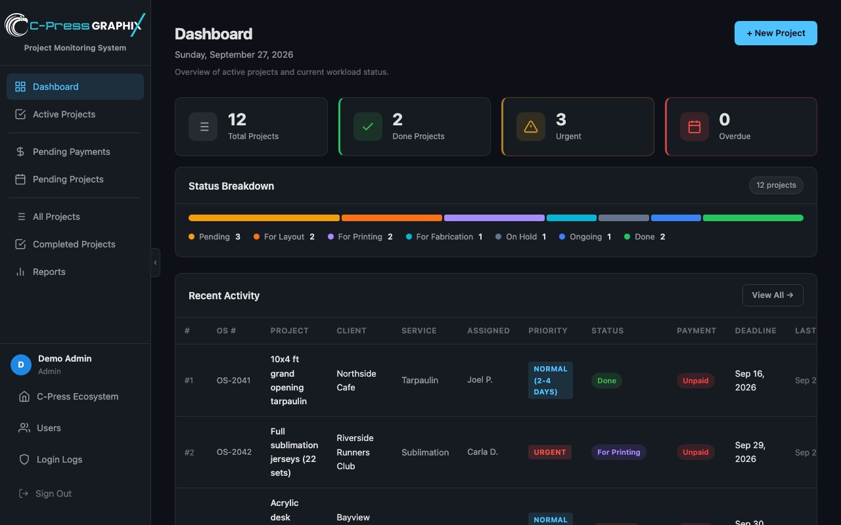This screenshot has height=525, width=841.
Task: View Login Logs
Action: 75,459
